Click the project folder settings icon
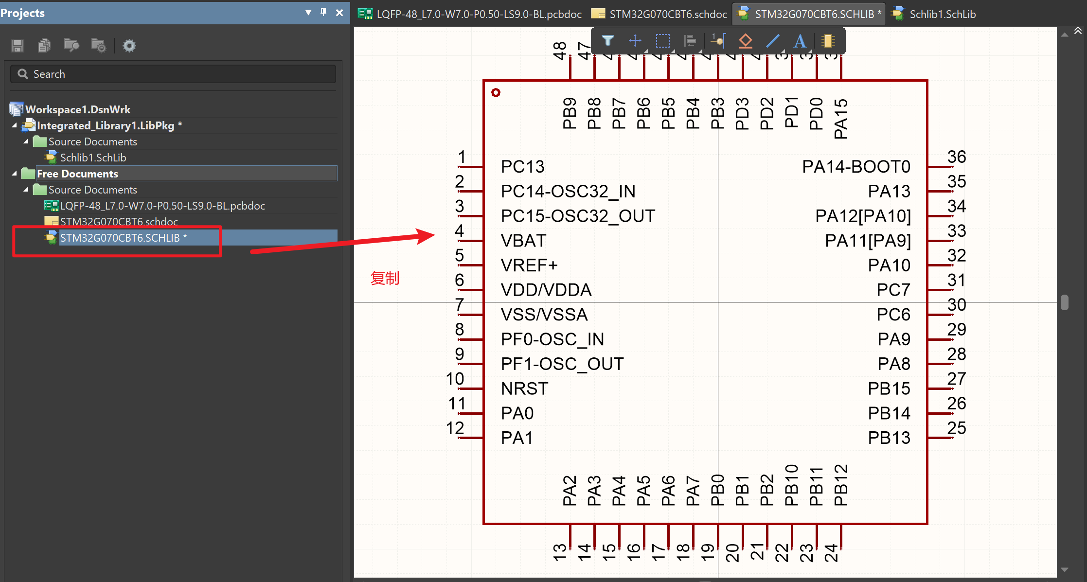Screen dimensions: 1087x582 (x=99, y=46)
